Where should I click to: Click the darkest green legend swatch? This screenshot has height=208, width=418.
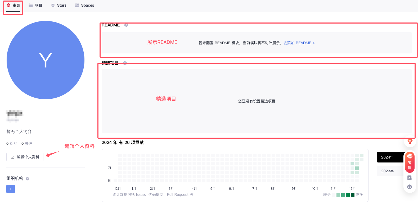pyautogui.click(x=353, y=195)
